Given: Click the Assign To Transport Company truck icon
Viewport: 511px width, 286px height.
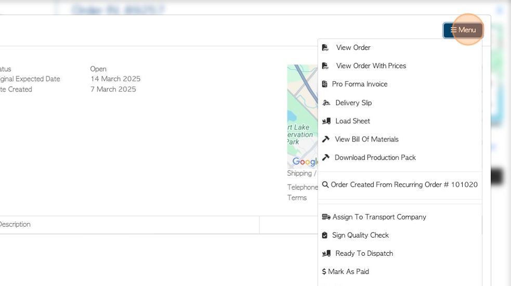Looking at the screenshot, I should coord(326,217).
